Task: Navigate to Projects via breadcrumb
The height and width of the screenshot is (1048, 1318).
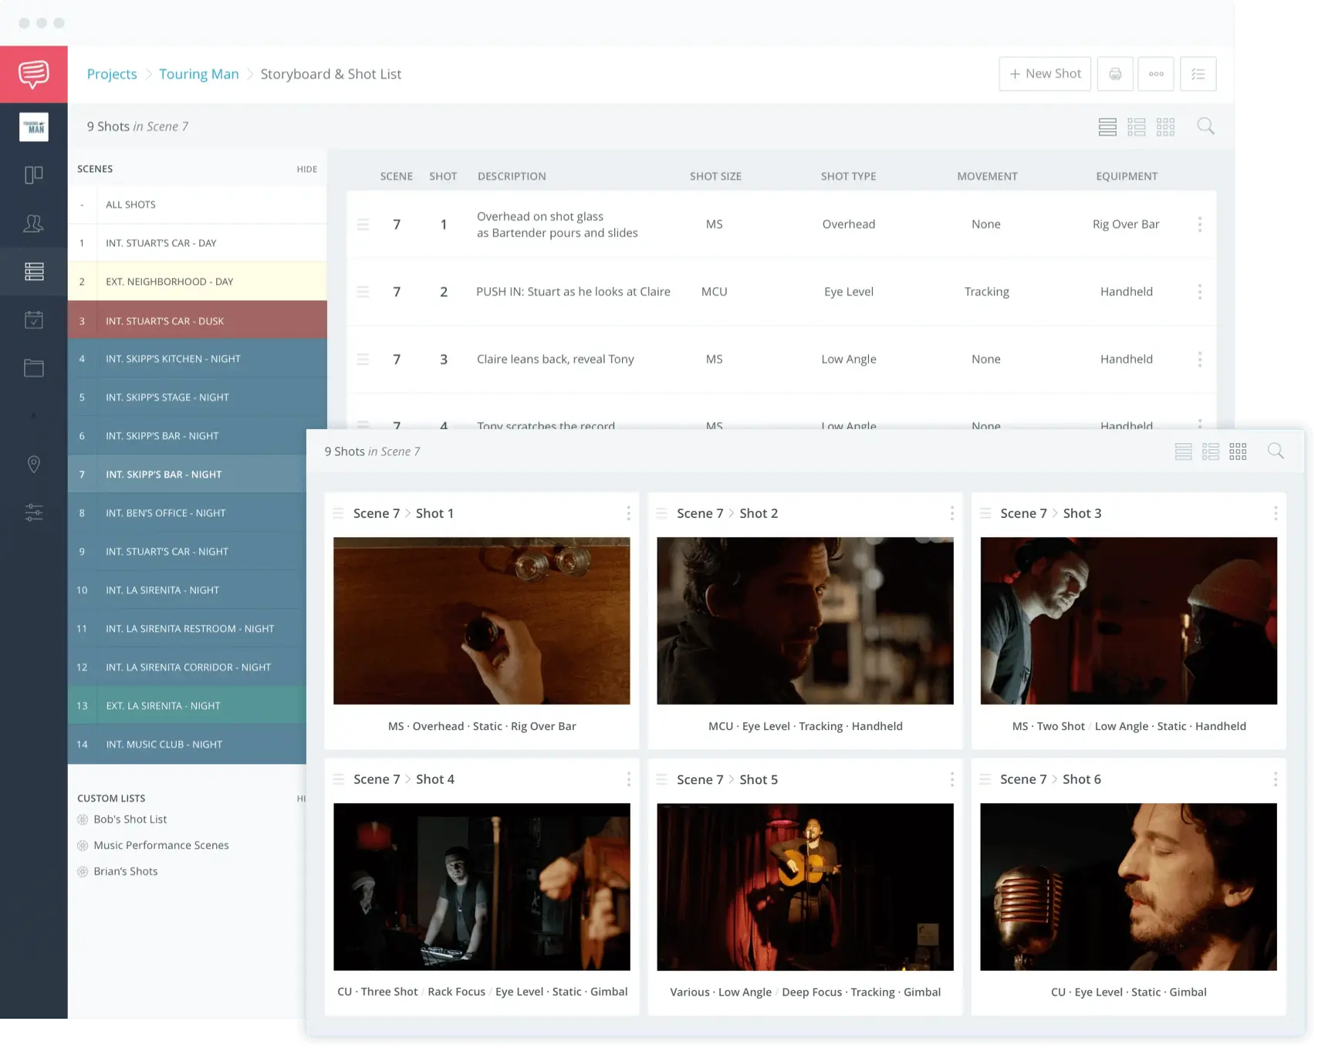Action: click(112, 73)
